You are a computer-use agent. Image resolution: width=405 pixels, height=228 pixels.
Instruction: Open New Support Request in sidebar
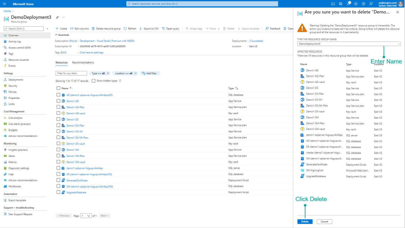tap(20, 214)
